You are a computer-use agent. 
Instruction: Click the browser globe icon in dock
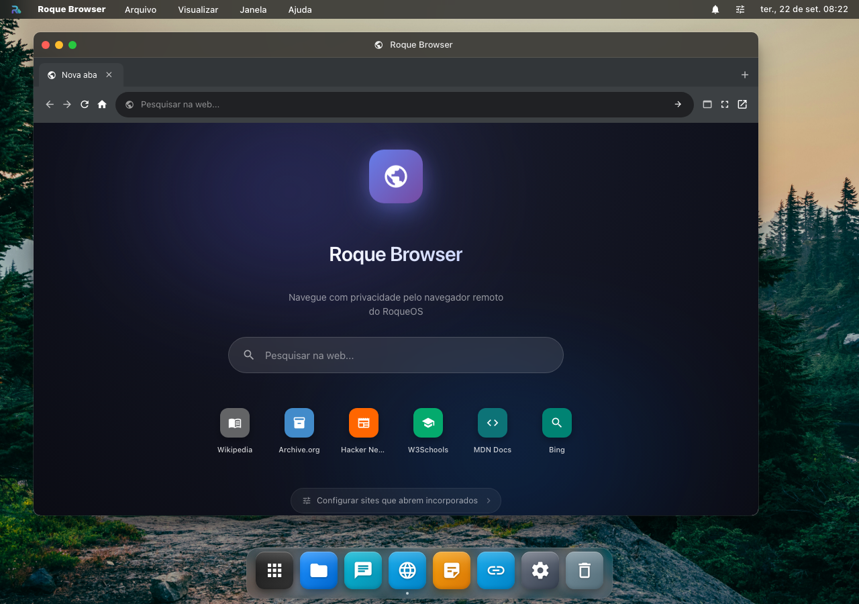tap(407, 570)
